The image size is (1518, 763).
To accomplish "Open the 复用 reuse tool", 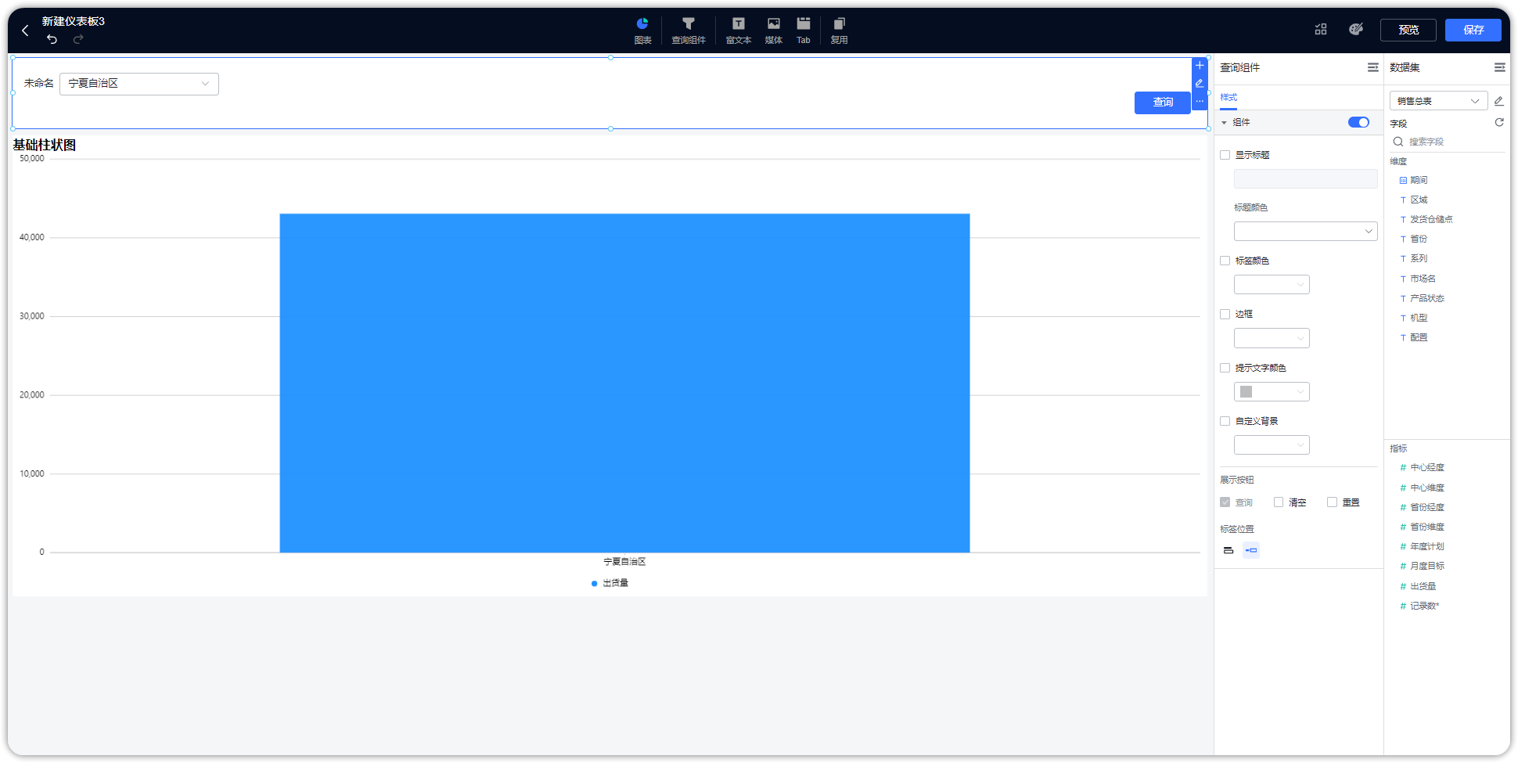I will tap(839, 31).
